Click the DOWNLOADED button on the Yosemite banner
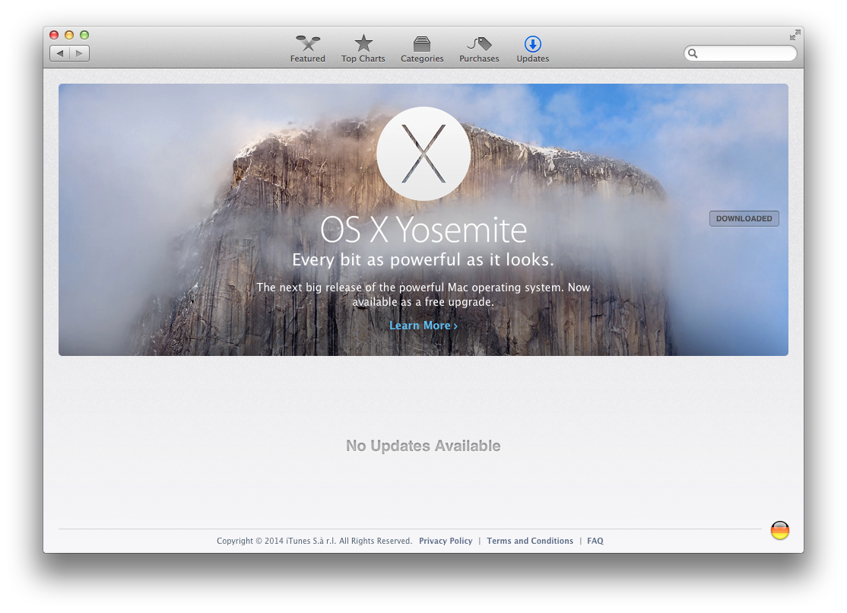The image size is (847, 613). pos(744,218)
